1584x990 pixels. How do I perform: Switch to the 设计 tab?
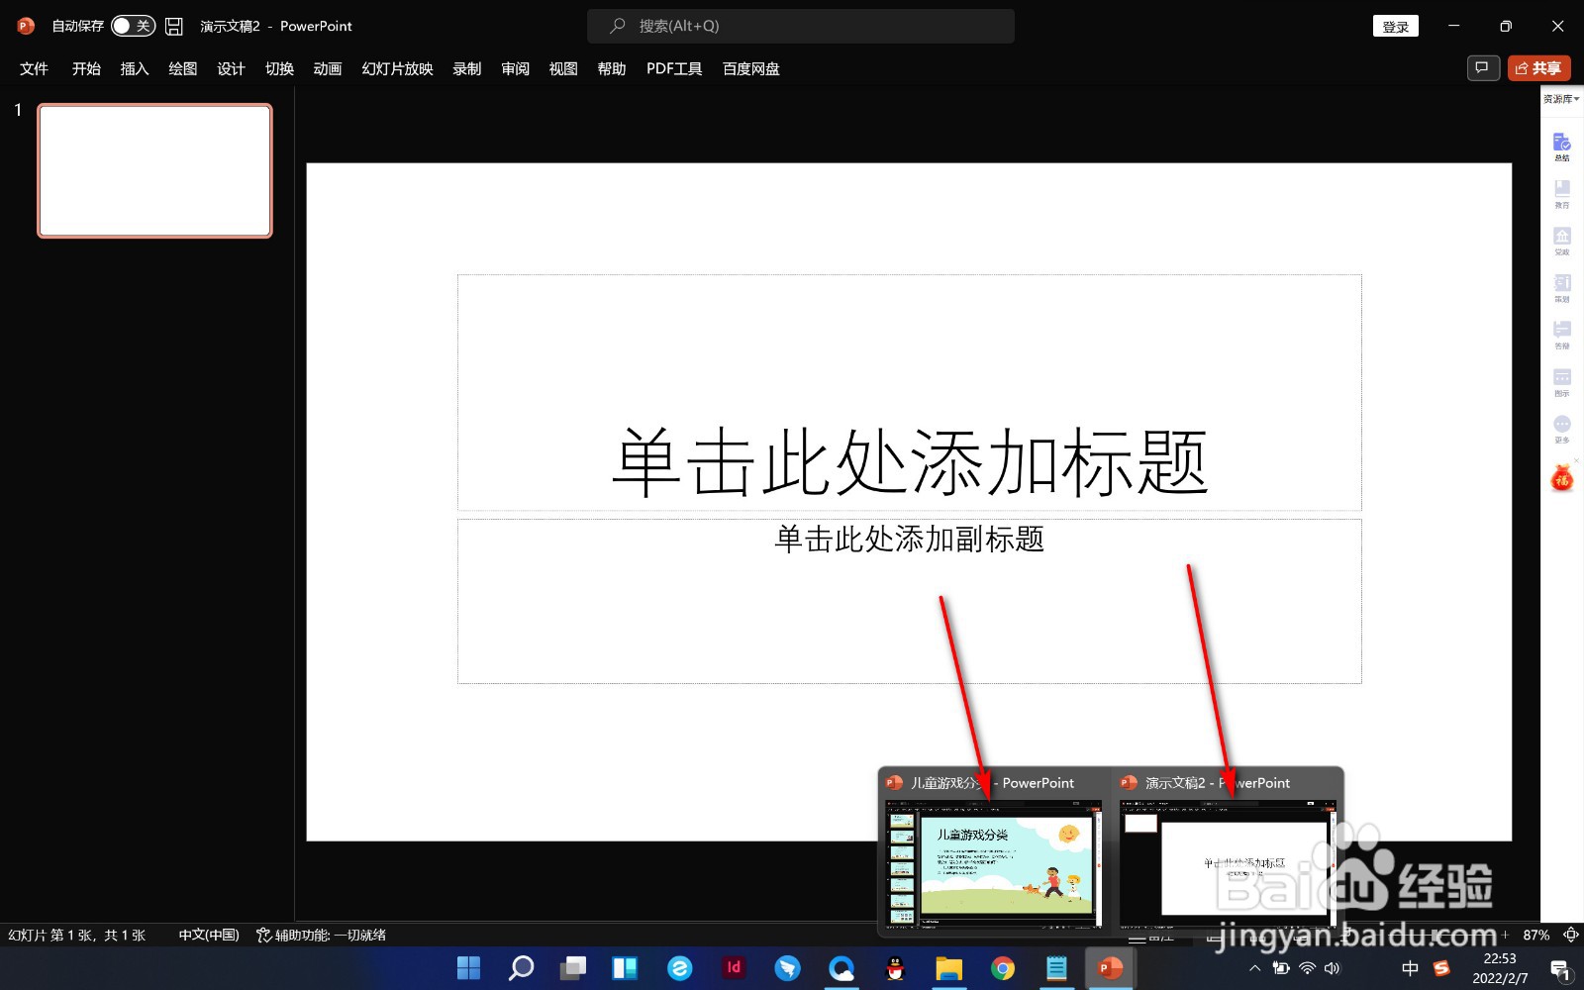[231, 68]
